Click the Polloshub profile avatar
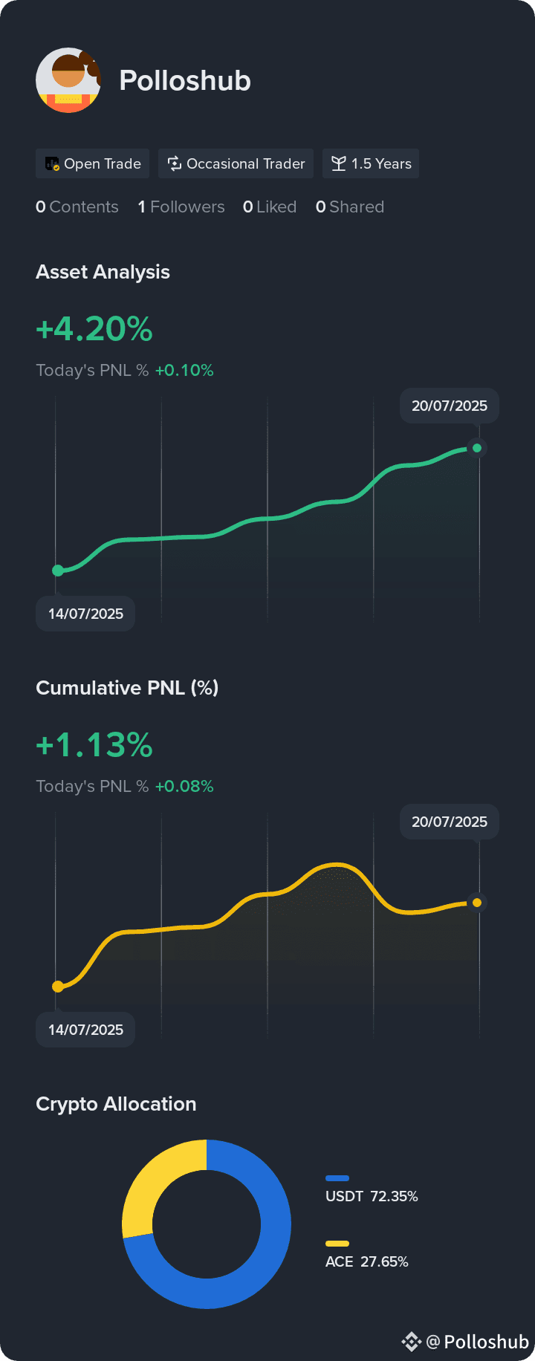Screen dimensions: 535x1361 [68, 80]
